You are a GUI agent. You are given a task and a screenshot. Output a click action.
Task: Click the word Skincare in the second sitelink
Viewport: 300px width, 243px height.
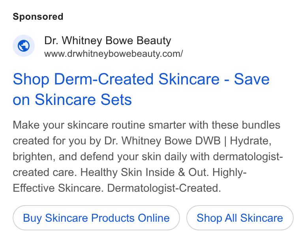tap(262, 218)
